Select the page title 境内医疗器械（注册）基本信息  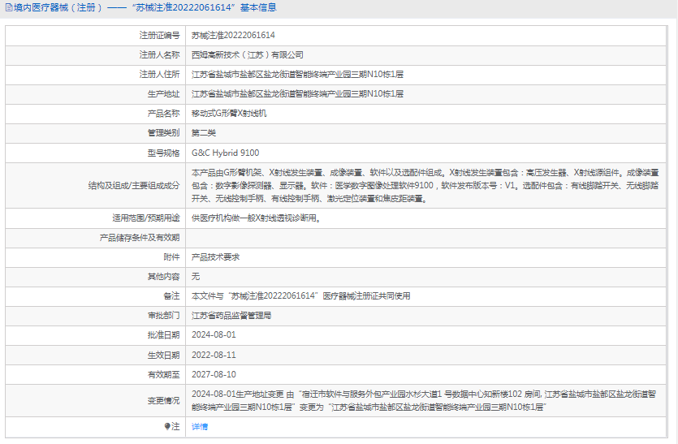tap(145, 7)
